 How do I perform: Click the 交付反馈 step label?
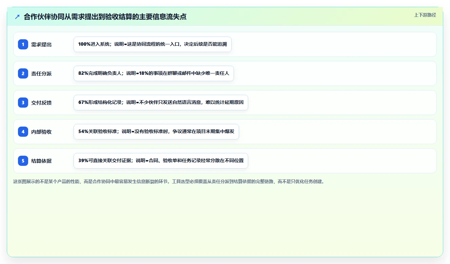(x=41, y=103)
